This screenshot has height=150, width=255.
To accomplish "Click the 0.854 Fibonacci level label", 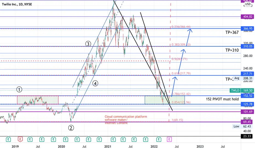I will [181, 102].
